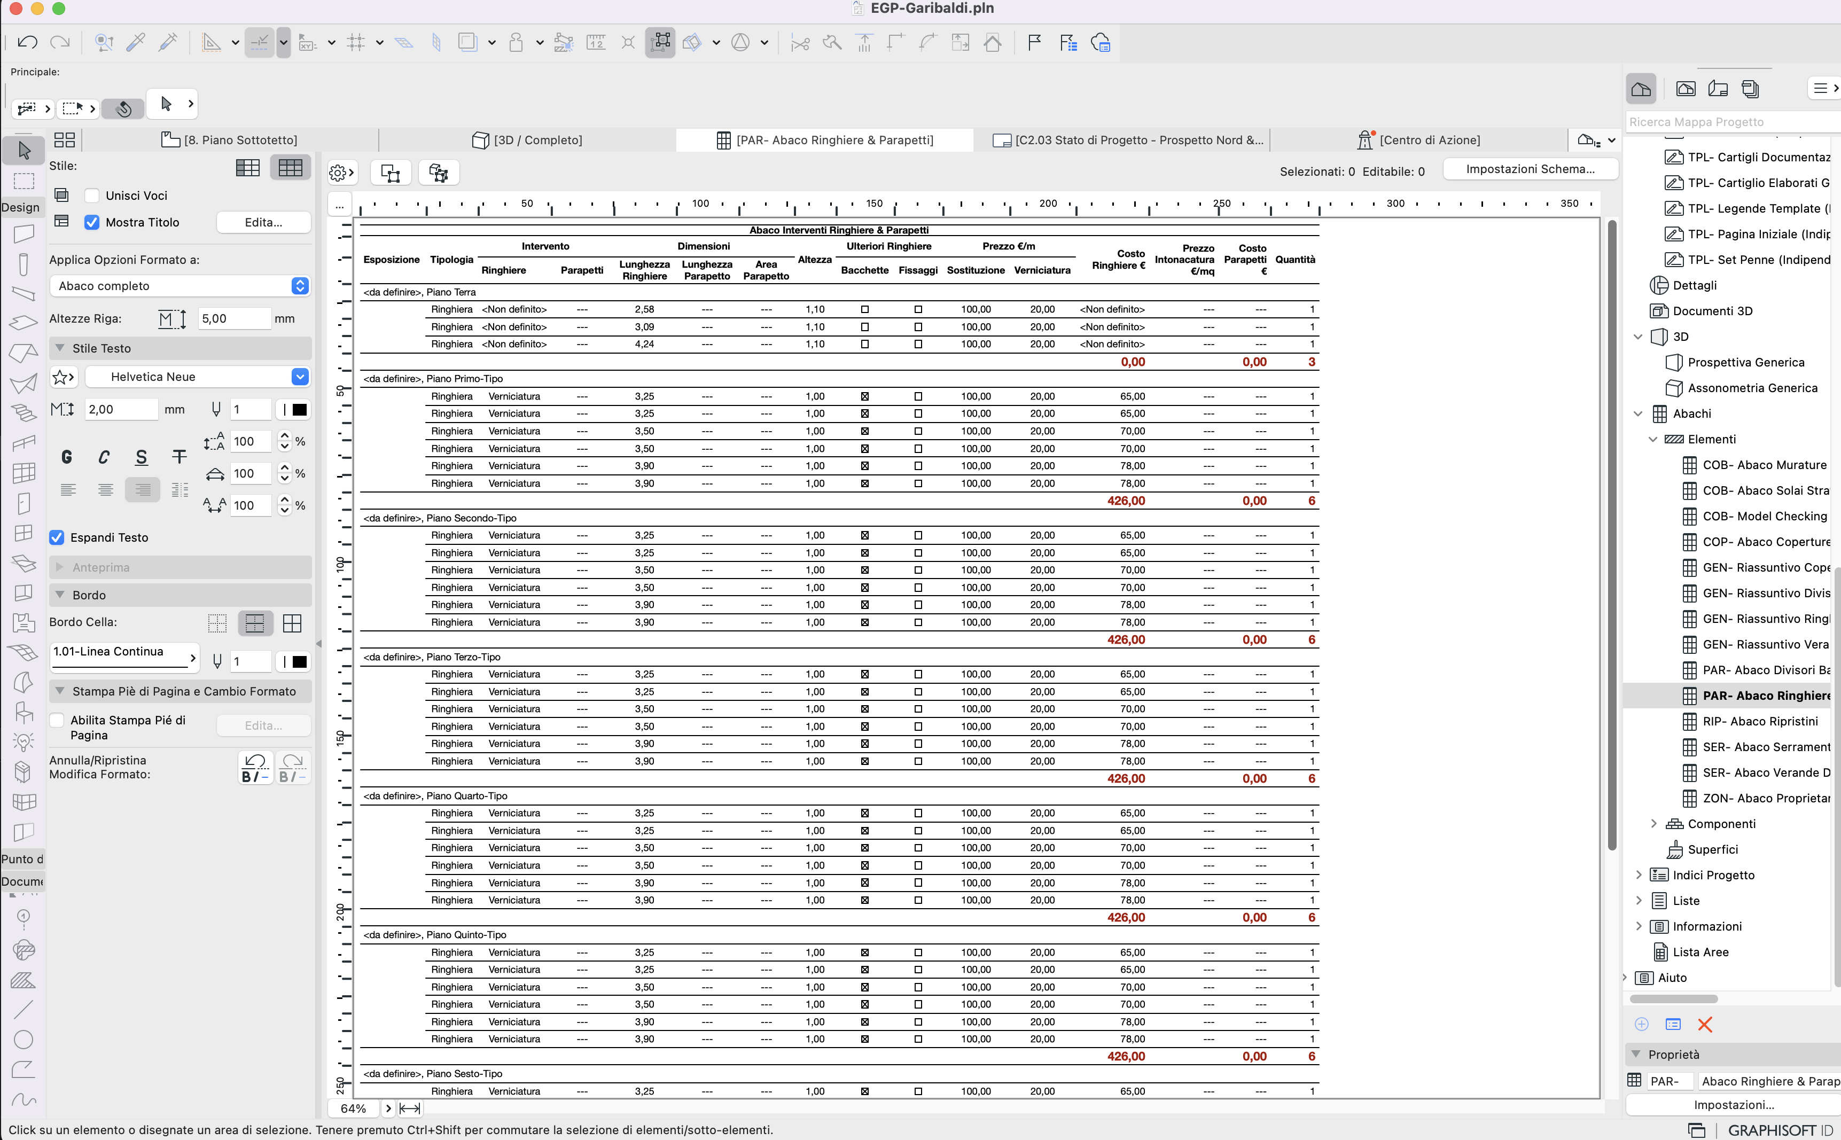Click the italic text style icon
Screen dimensions: 1841x1140
click(104, 457)
